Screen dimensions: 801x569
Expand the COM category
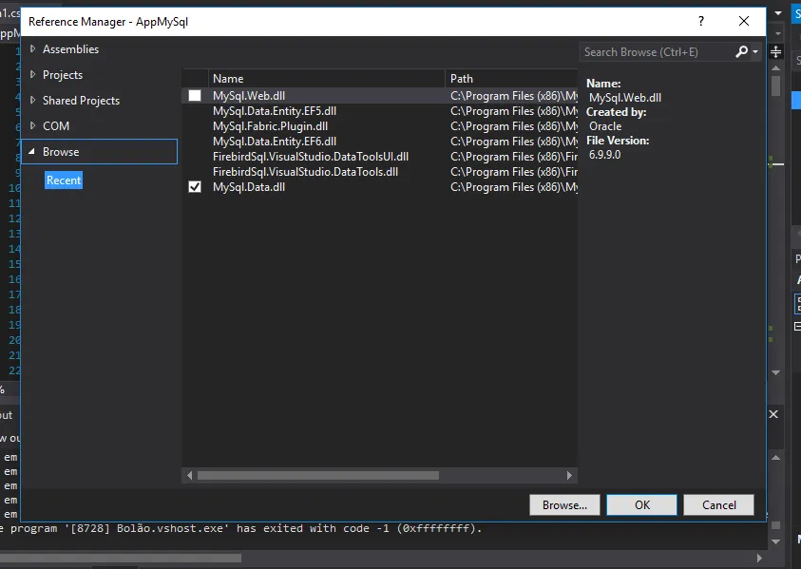(33, 126)
